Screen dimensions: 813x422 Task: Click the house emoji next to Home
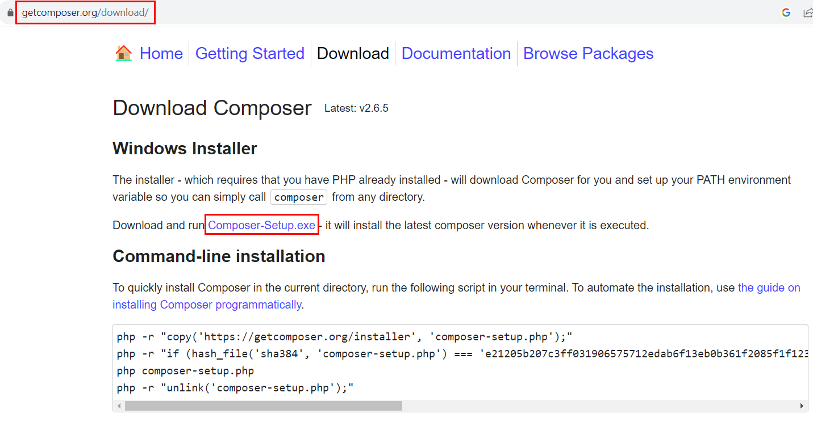click(123, 53)
